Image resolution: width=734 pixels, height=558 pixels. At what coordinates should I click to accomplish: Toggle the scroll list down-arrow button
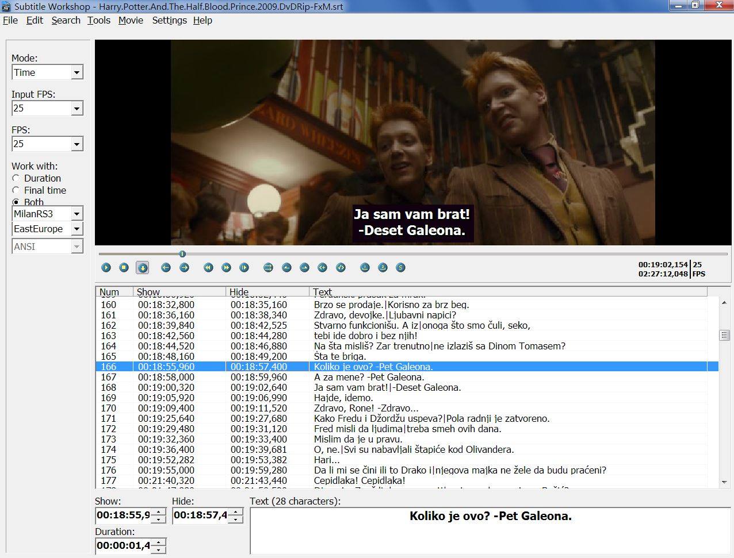[x=142, y=267]
